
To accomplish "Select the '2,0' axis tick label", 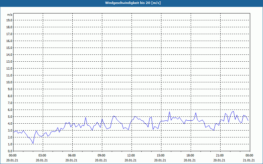I will 10,137.
